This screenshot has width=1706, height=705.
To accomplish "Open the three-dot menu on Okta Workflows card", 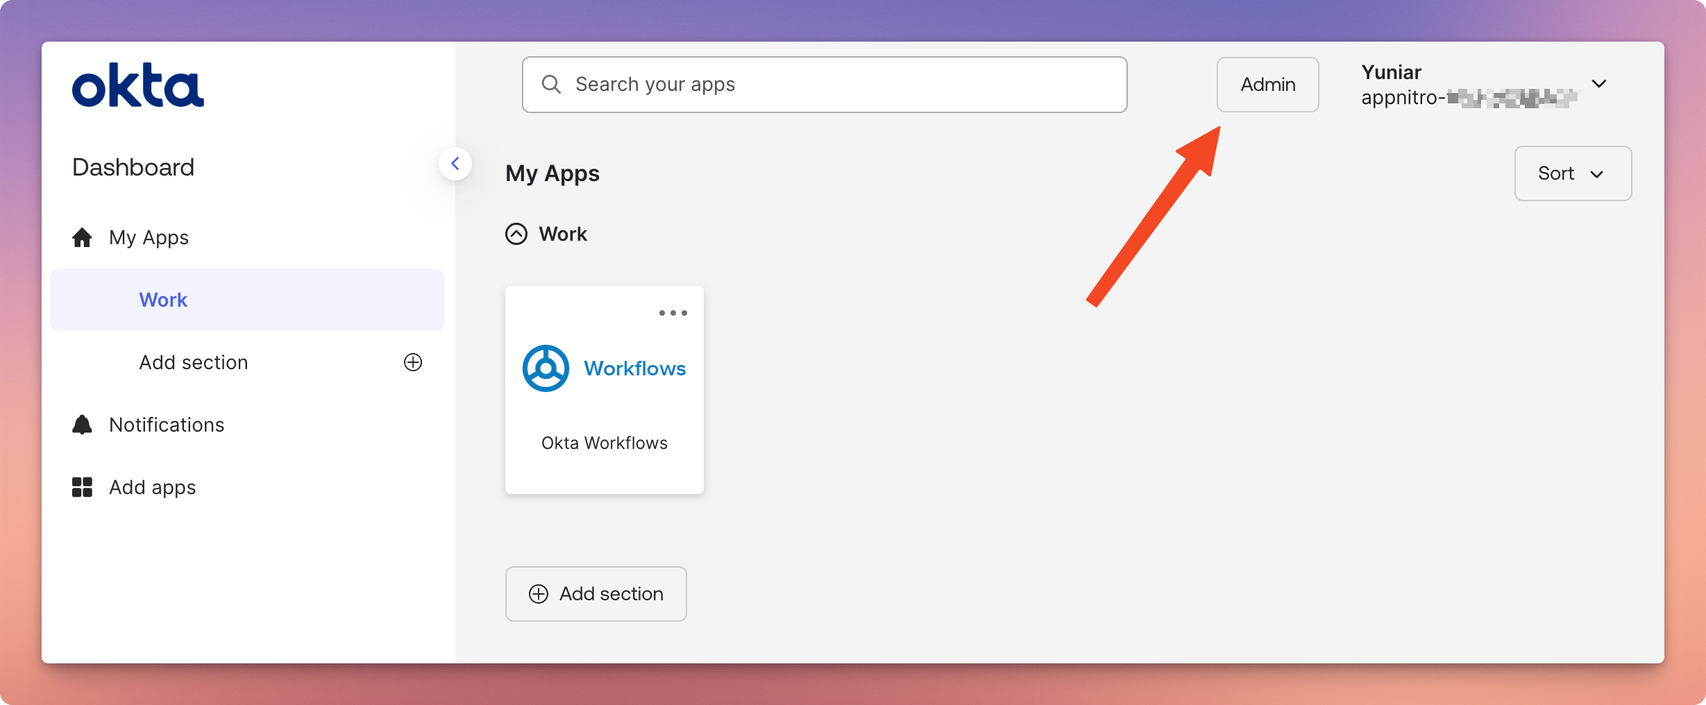I will coord(673,313).
